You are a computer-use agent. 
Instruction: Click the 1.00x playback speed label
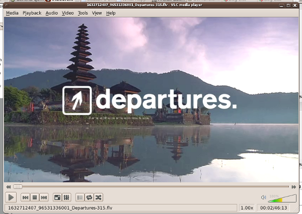click(x=247, y=208)
